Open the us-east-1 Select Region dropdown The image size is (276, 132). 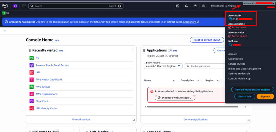(x=163, y=66)
